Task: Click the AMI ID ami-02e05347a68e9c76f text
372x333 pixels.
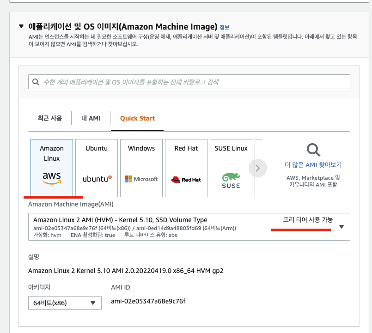Action: [148, 301]
